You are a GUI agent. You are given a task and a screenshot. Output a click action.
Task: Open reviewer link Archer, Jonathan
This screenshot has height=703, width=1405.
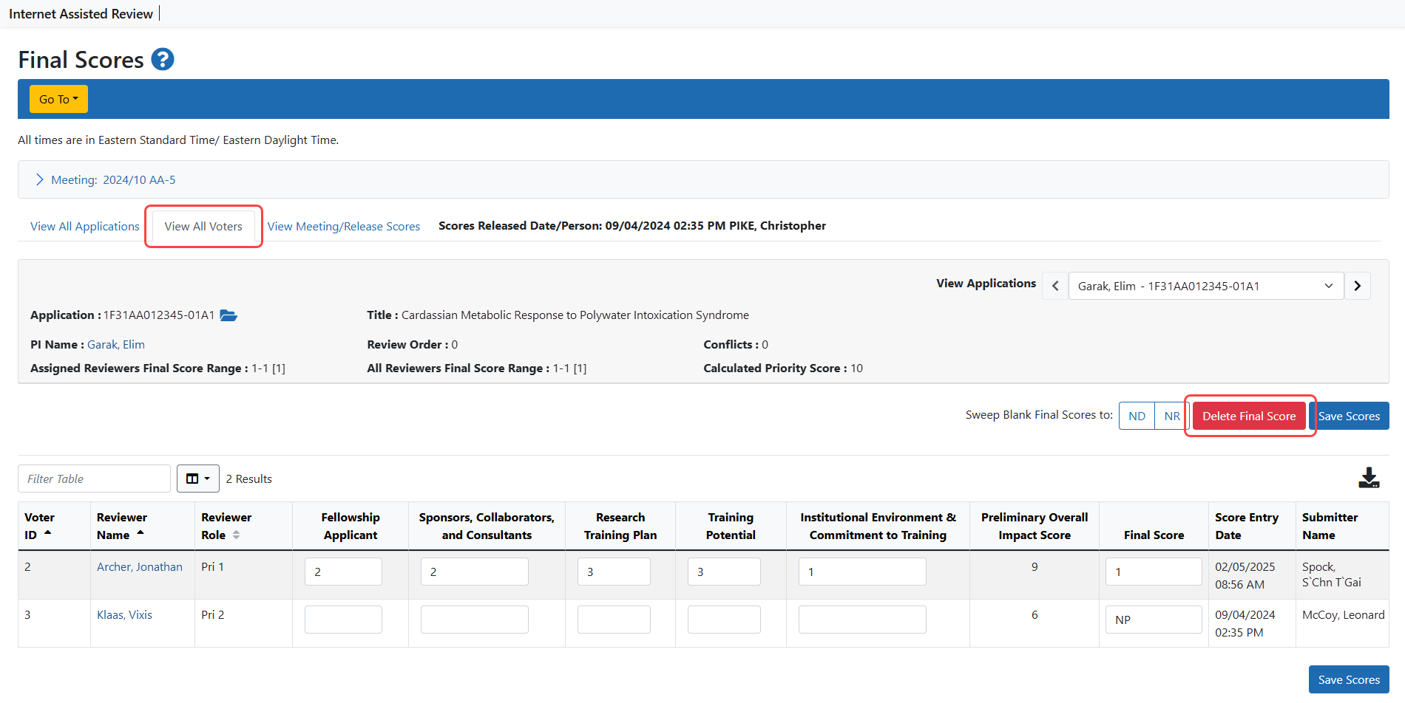(x=140, y=566)
